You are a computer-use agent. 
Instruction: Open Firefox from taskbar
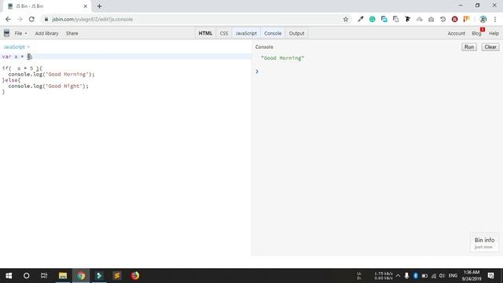click(135, 276)
